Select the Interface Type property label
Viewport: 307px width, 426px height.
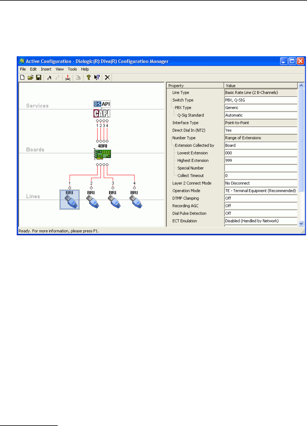[x=185, y=123]
